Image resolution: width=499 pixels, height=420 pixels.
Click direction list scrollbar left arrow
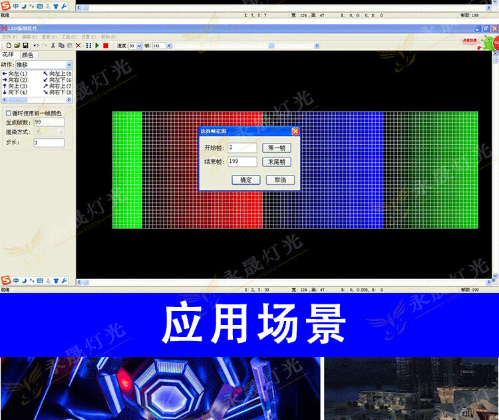[5, 100]
